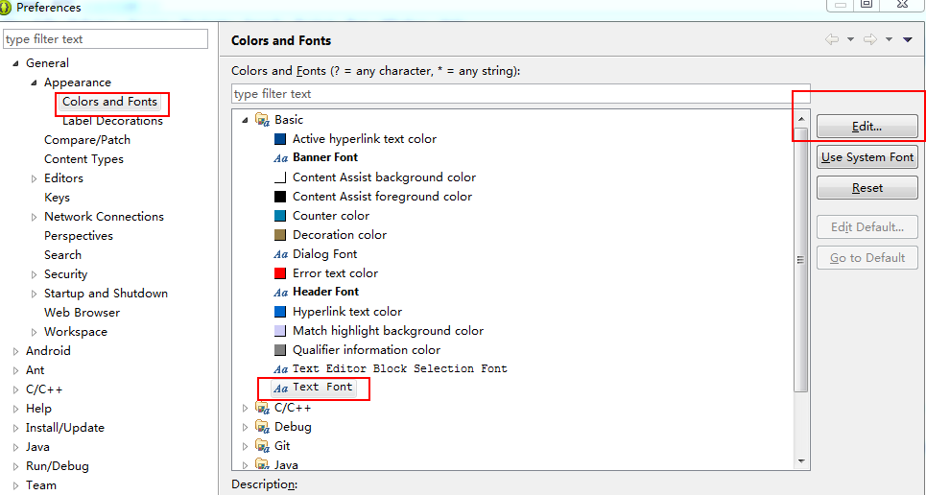Collapse the Appearance tree node
The height and width of the screenshot is (495, 926).
[x=35, y=82]
